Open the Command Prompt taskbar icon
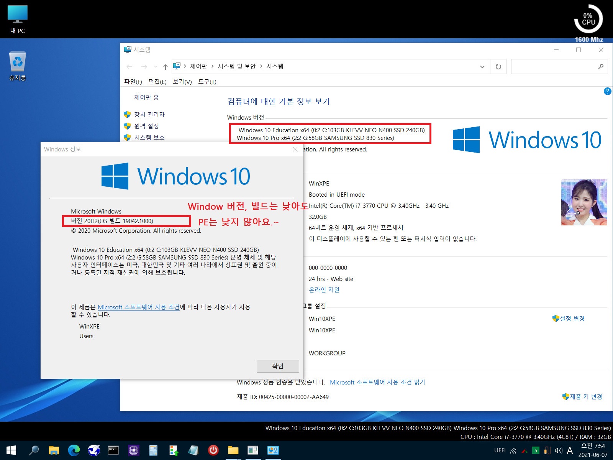This screenshot has width=613, height=460. click(113, 450)
